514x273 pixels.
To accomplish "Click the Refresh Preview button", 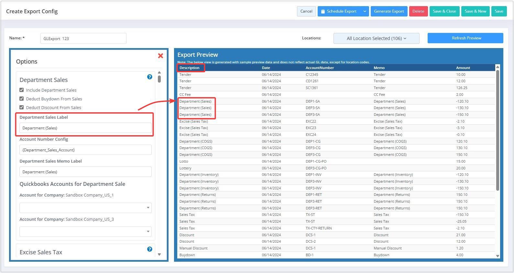I will 465,38.
